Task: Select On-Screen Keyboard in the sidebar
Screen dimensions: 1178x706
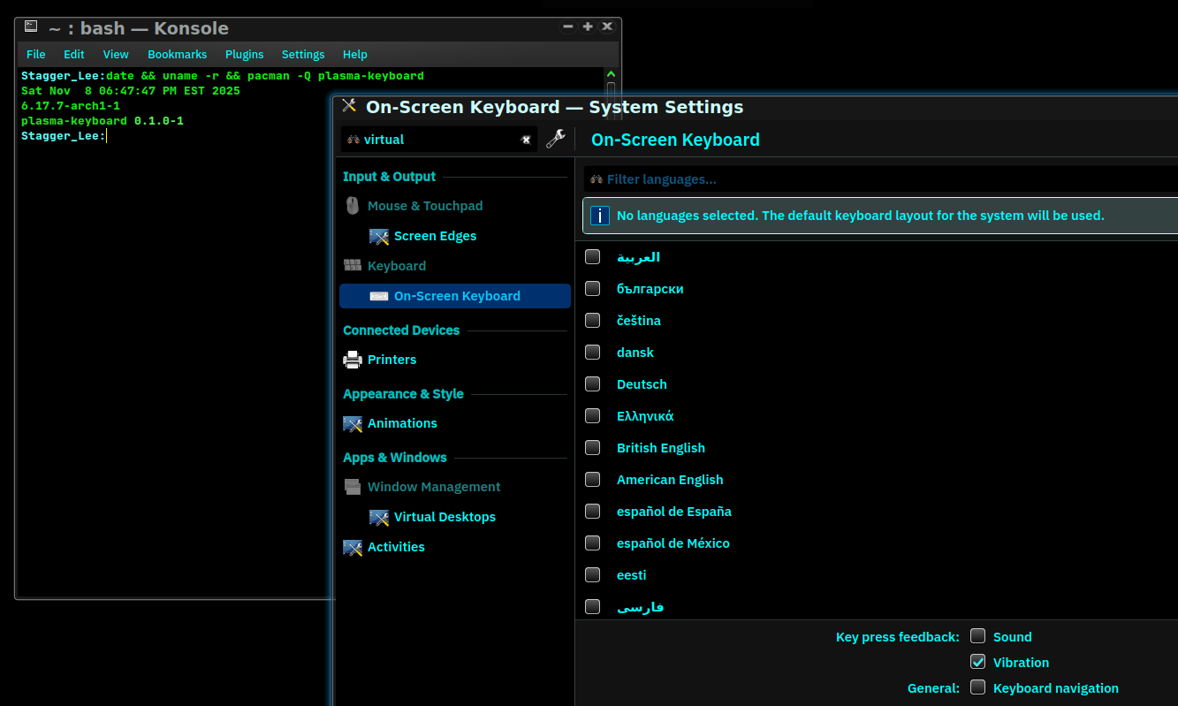Action: pyautogui.click(x=455, y=296)
